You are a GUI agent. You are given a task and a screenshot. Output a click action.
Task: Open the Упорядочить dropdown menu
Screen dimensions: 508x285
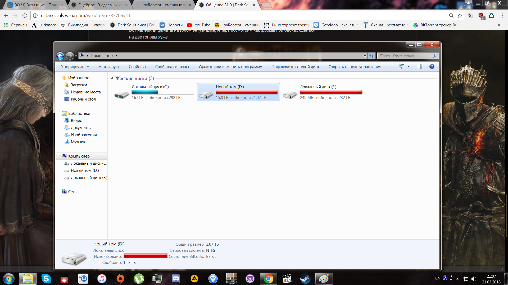point(75,67)
